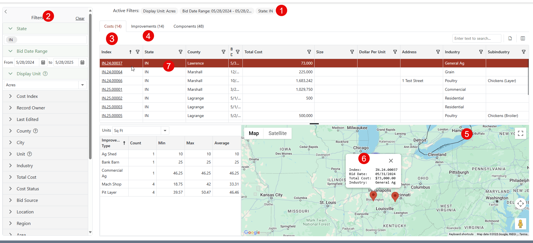This screenshot has height=243, width=533.
Task: Open the column chooser icon
Action: 523,38
